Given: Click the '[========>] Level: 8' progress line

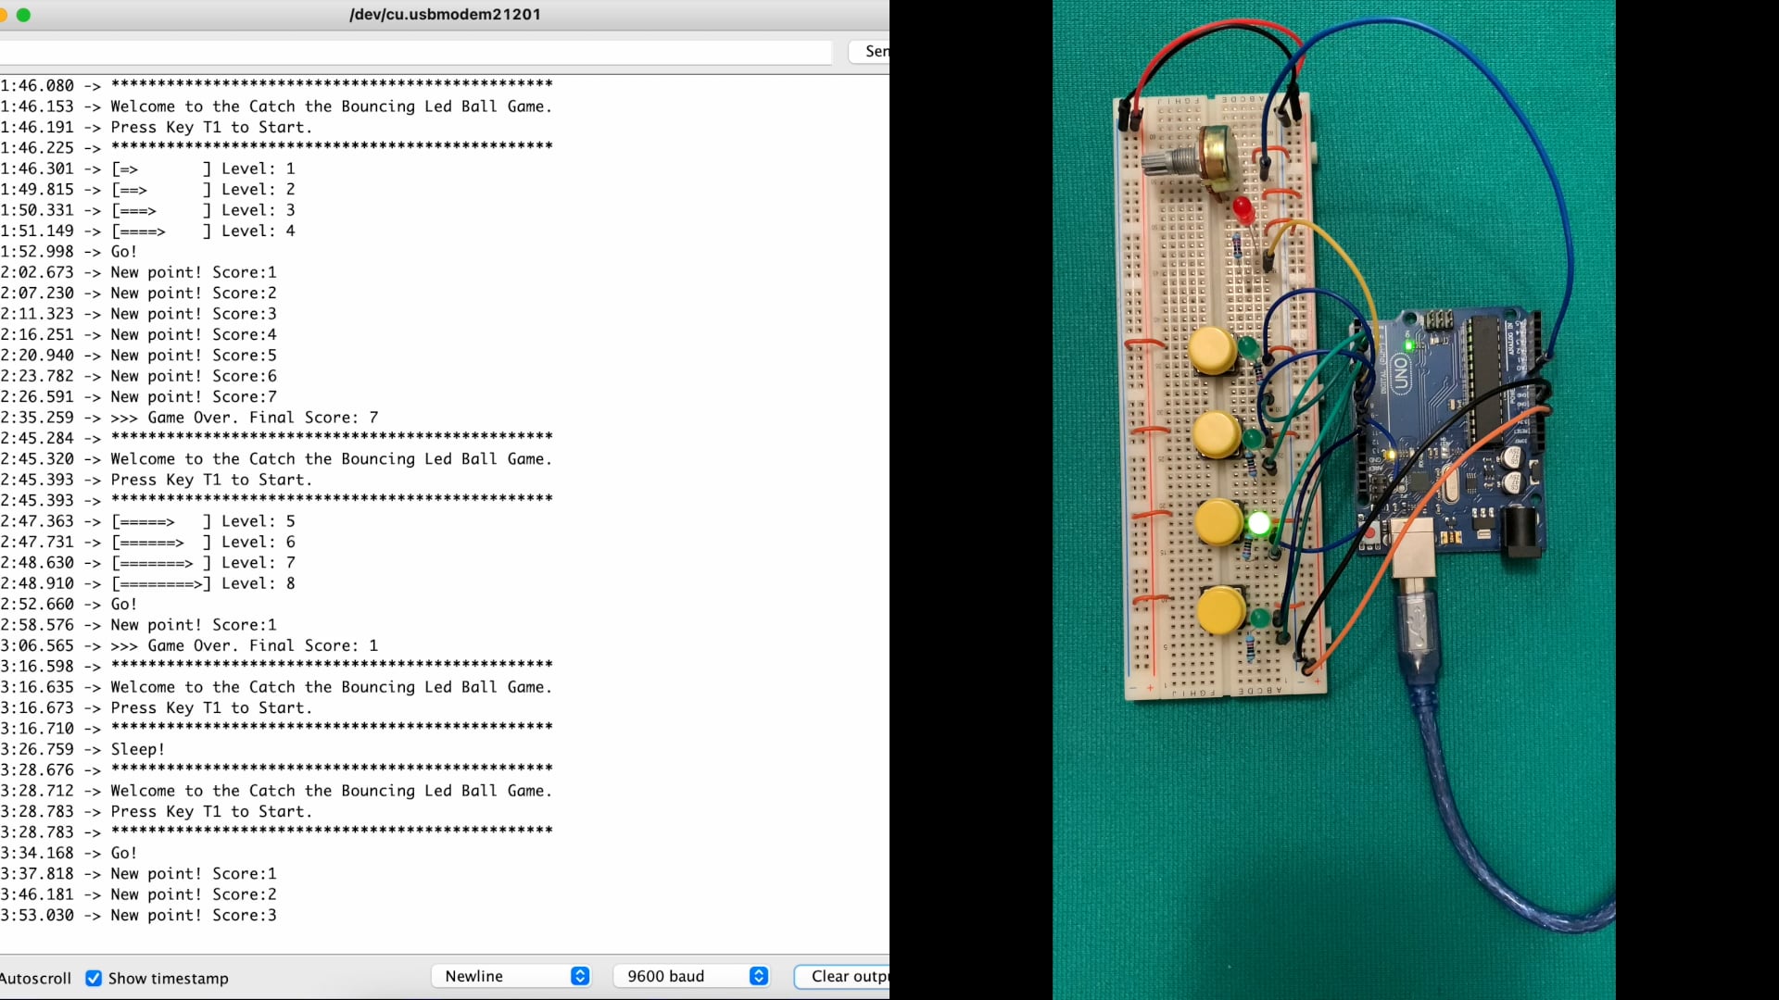Looking at the screenshot, I should 202,583.
